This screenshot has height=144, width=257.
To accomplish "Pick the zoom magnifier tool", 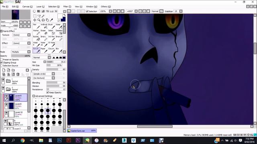I will [x=39, y=20].
